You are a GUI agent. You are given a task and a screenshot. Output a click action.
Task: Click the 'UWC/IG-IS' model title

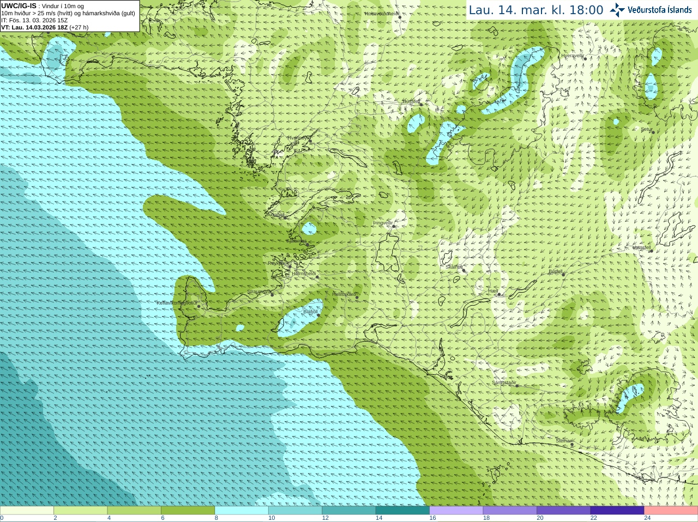pyautogui.click(x=19, y=5)
